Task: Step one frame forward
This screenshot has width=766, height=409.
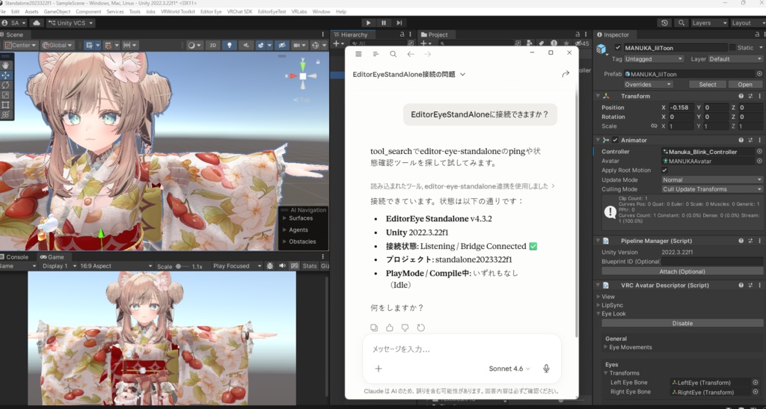Action: pyautogui.click(x=399, y=23)
